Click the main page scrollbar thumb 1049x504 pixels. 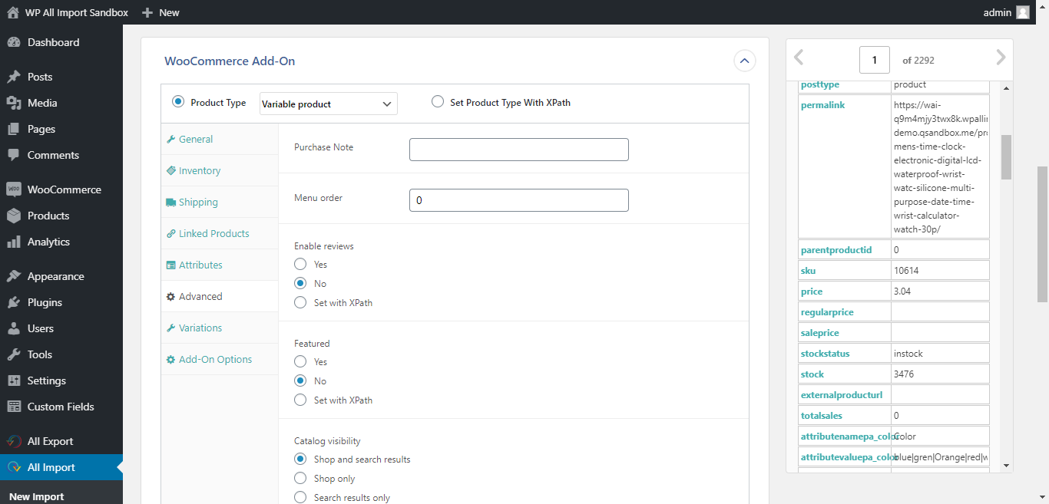pos(1043,234)
